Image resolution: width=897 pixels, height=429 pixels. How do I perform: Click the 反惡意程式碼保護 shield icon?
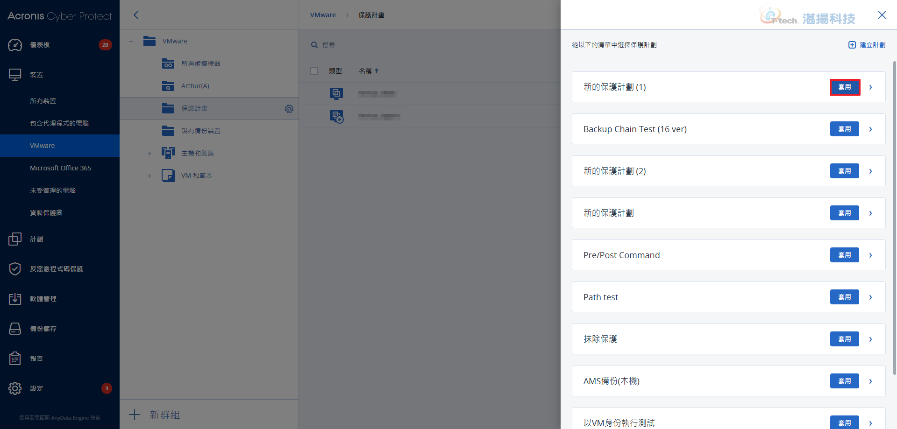click(15, 269)
